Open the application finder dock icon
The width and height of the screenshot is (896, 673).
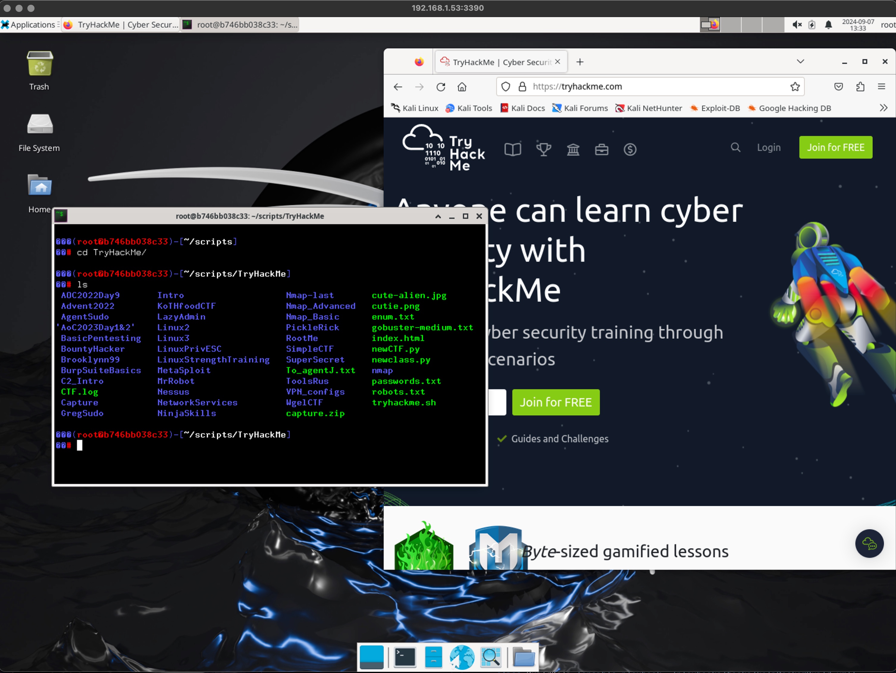point(491,657)
